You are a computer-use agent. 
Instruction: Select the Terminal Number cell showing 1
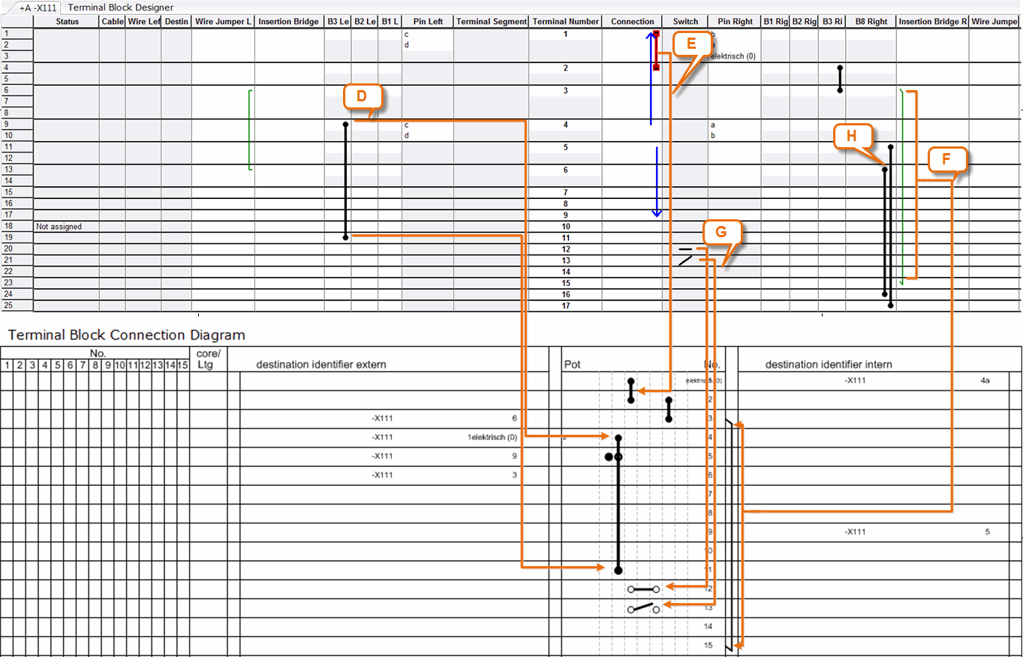tap(566, 35)
